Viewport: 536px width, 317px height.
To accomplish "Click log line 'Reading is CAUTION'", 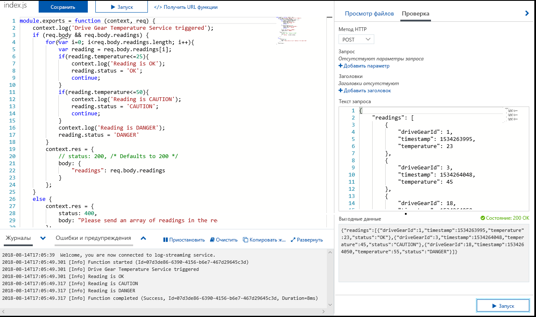I will [x=70, y=283].
